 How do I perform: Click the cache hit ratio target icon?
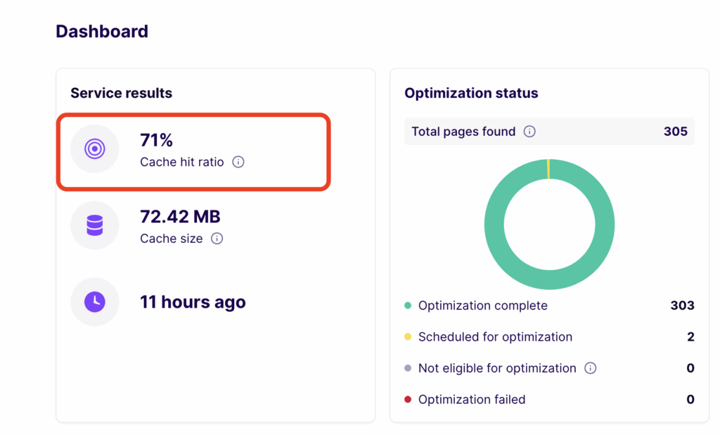94,149
